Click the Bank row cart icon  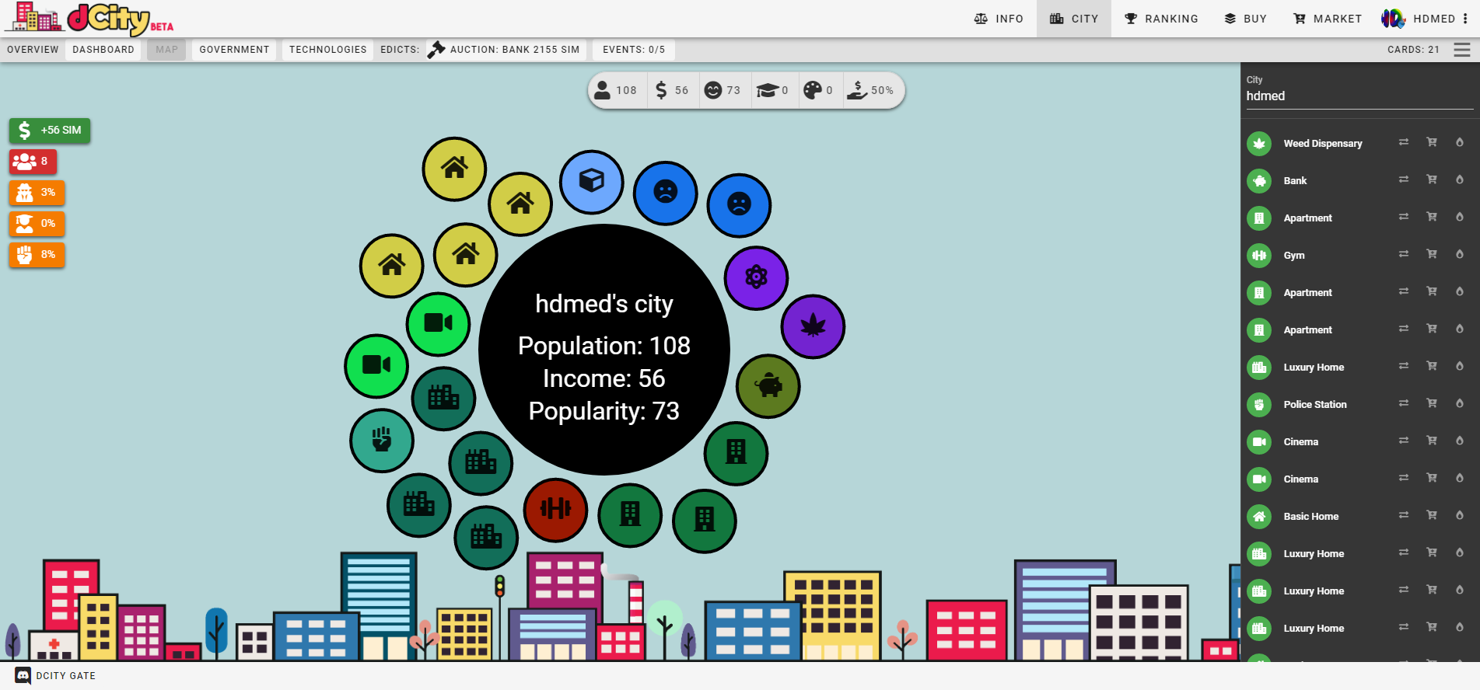pos(1432,179)
